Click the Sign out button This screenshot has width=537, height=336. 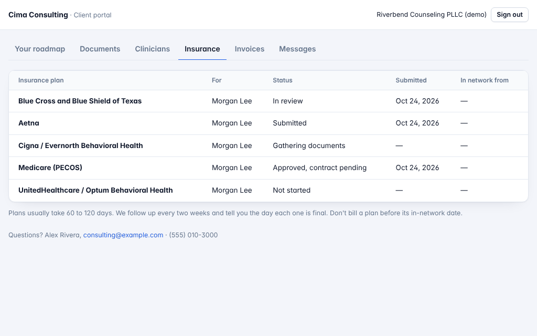510,15
